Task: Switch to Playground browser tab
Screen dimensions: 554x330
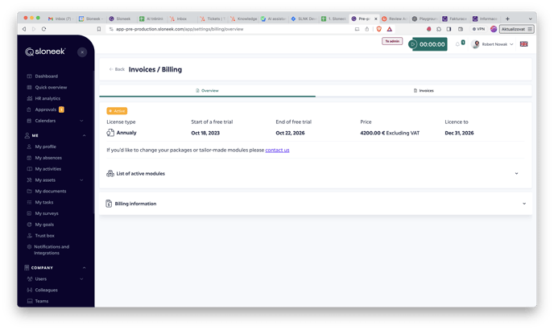Action: pyautogui.click(x=425, y=19)
